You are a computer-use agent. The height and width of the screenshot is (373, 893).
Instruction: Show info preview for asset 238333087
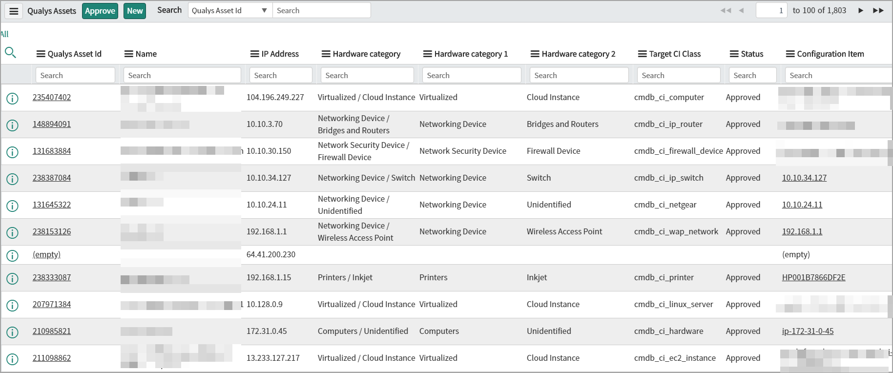tap(12, 278)
